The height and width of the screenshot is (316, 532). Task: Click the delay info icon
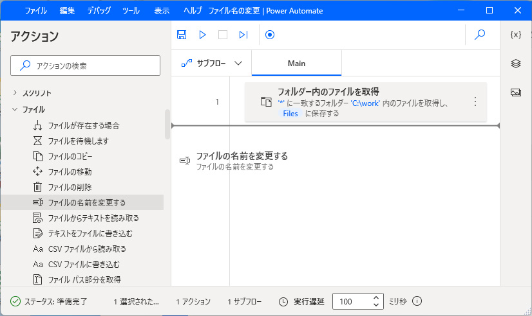pyautogui.click(x=417, y=301)
